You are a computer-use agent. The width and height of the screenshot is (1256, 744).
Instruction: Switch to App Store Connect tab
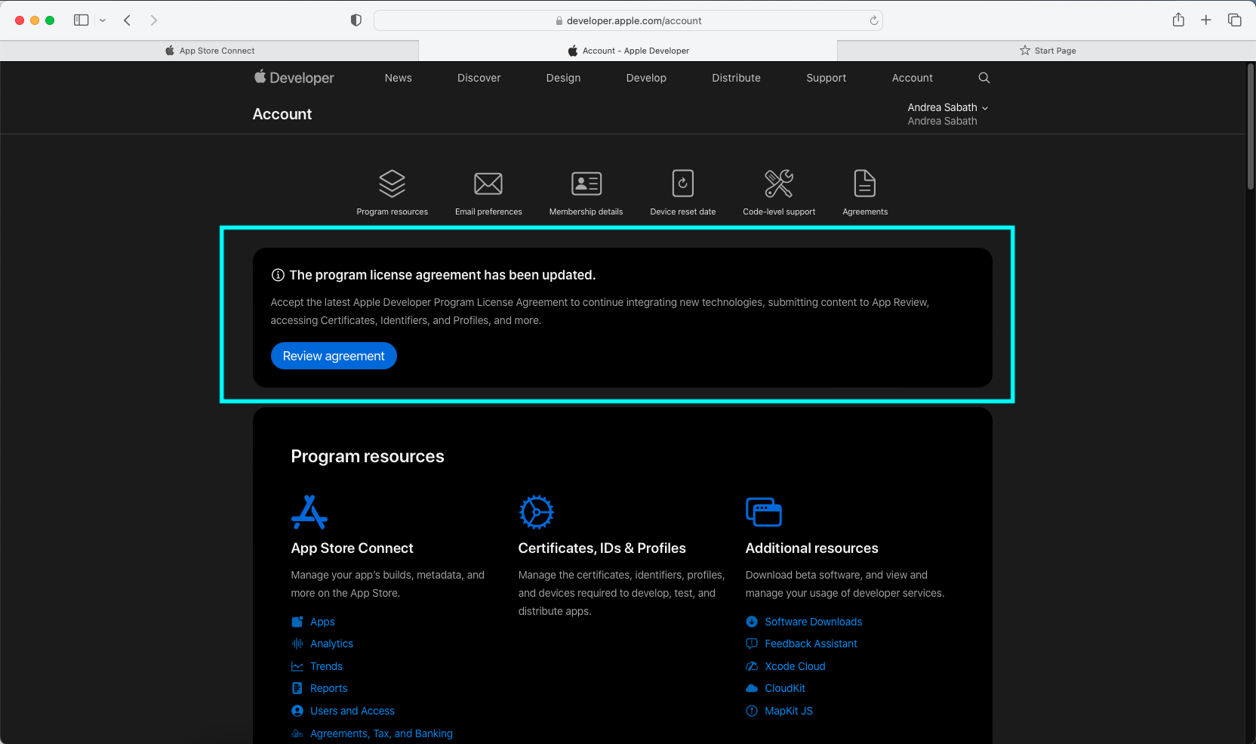point(209,51)
